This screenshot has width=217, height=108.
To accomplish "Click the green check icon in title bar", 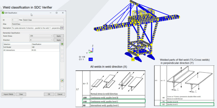I will (3, 13).
